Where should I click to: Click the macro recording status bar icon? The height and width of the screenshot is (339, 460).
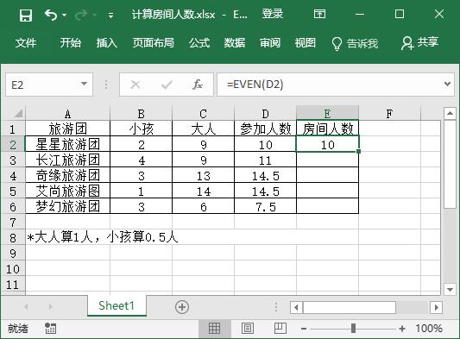click(x=50, y=329)
